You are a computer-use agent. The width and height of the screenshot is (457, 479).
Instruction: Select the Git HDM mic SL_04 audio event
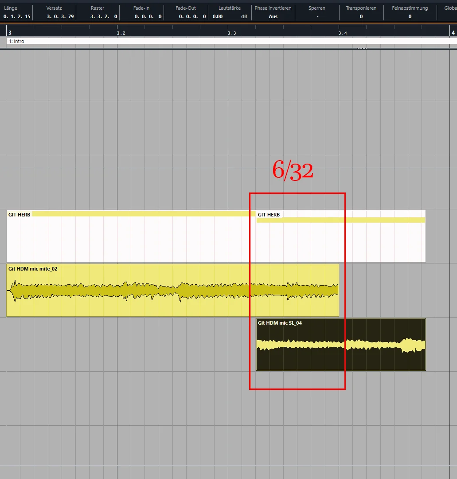[x=341, y=344]
